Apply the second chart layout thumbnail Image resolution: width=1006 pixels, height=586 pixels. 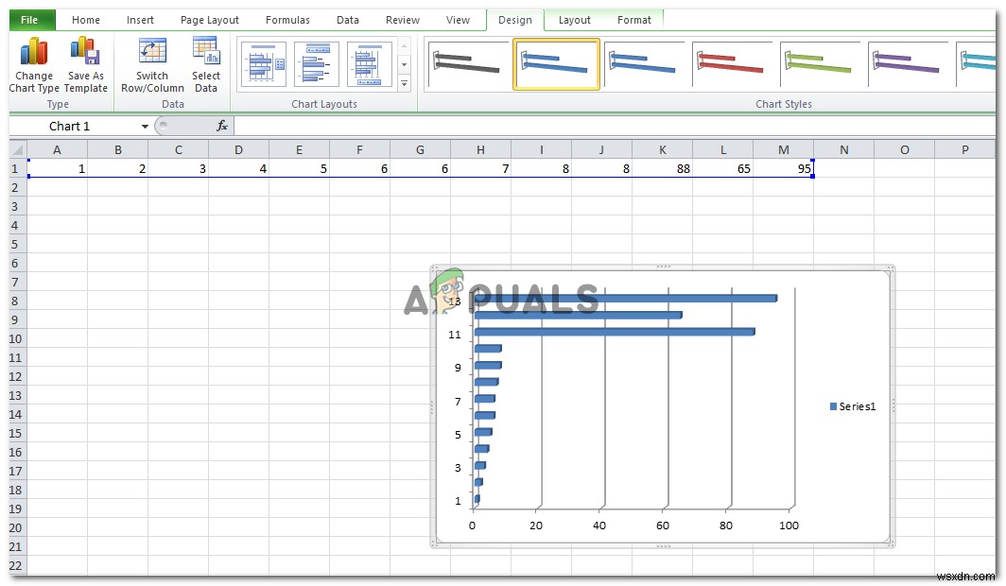(317, 64)
